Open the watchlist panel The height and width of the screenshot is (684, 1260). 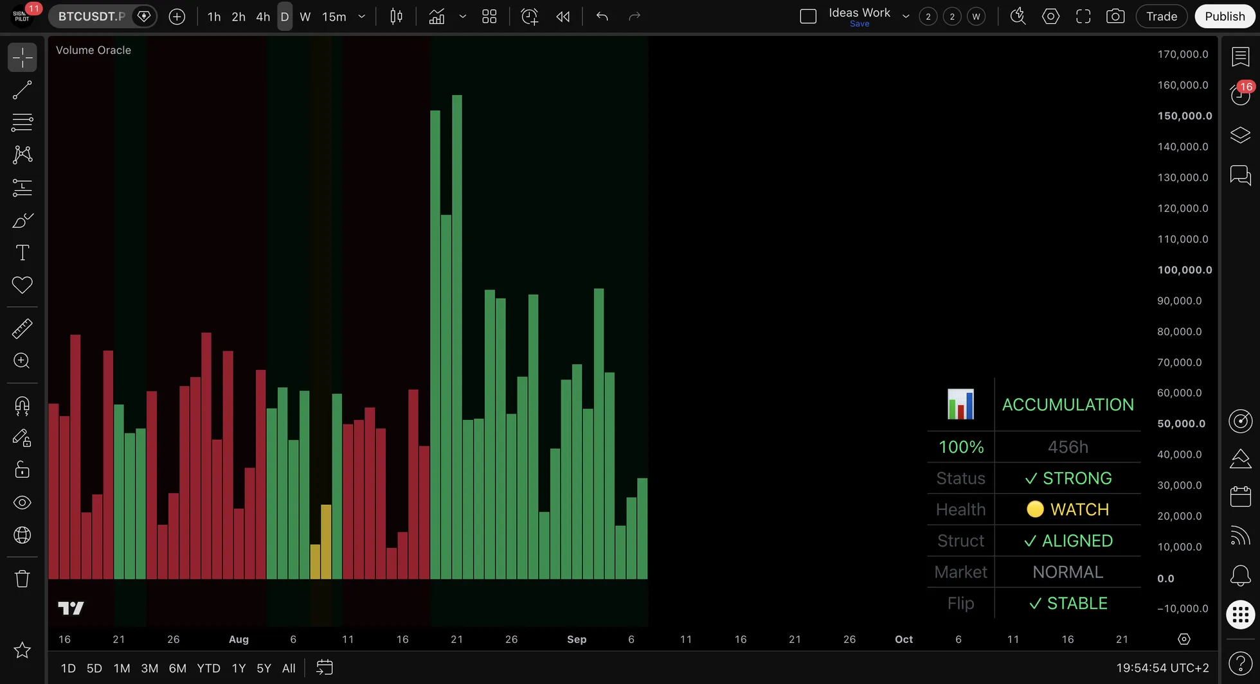(x=1241, y=57)
